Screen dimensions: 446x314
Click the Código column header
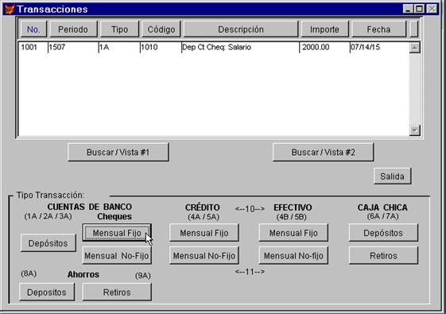pos(161,29)
